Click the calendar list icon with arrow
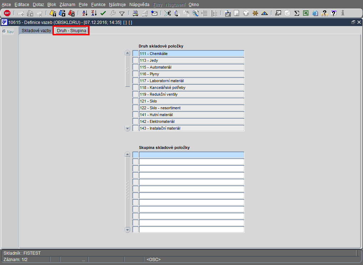 point(227,13)
